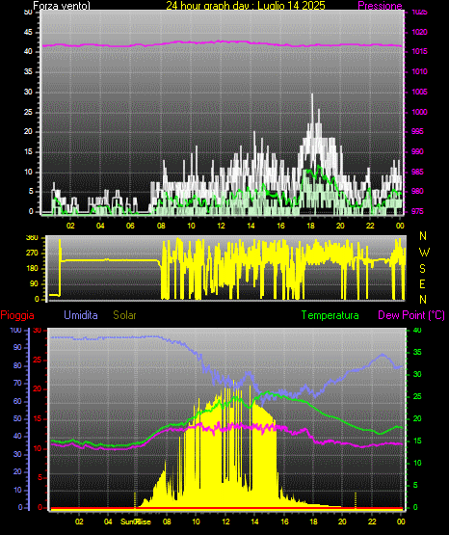449x535 pixels.
Task: Click the '980' pressure axis value
Action: tap(417, 191)
